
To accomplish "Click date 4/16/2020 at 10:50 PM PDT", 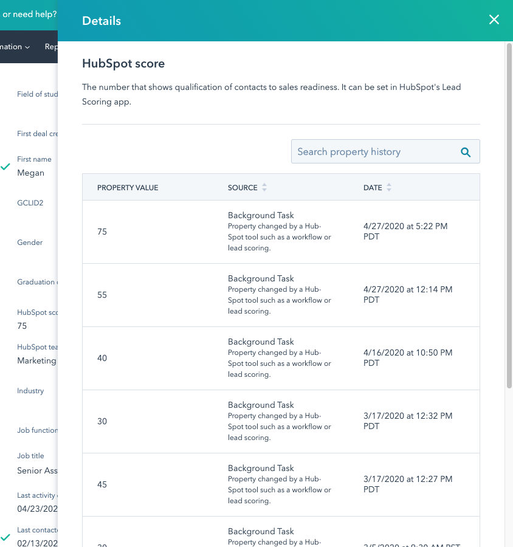I will click(x=408, y=357).
